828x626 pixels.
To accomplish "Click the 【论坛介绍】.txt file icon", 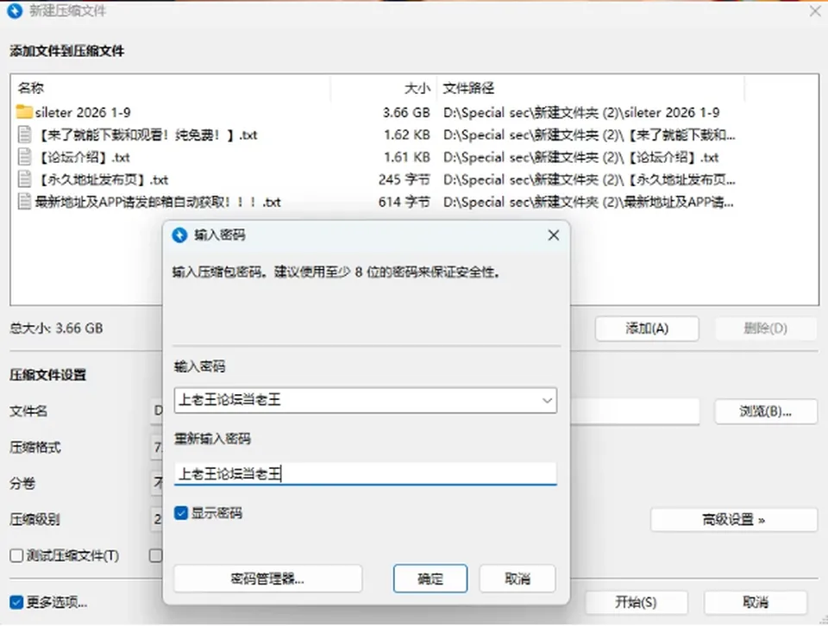I will coord(24,157).
